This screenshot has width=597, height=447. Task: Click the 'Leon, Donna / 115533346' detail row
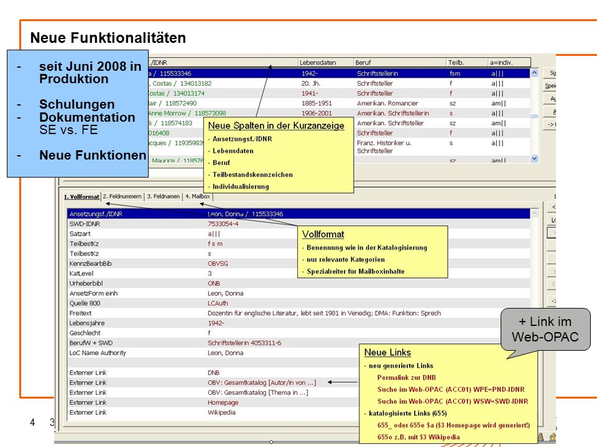pos(298,214)
